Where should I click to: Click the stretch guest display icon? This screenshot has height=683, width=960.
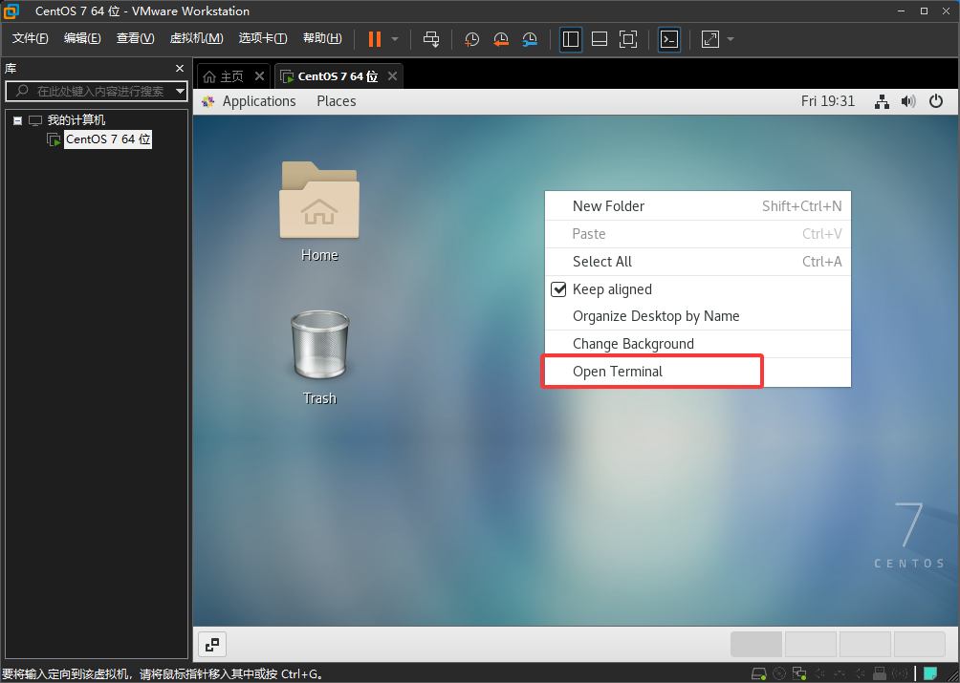tap(710, 39)
